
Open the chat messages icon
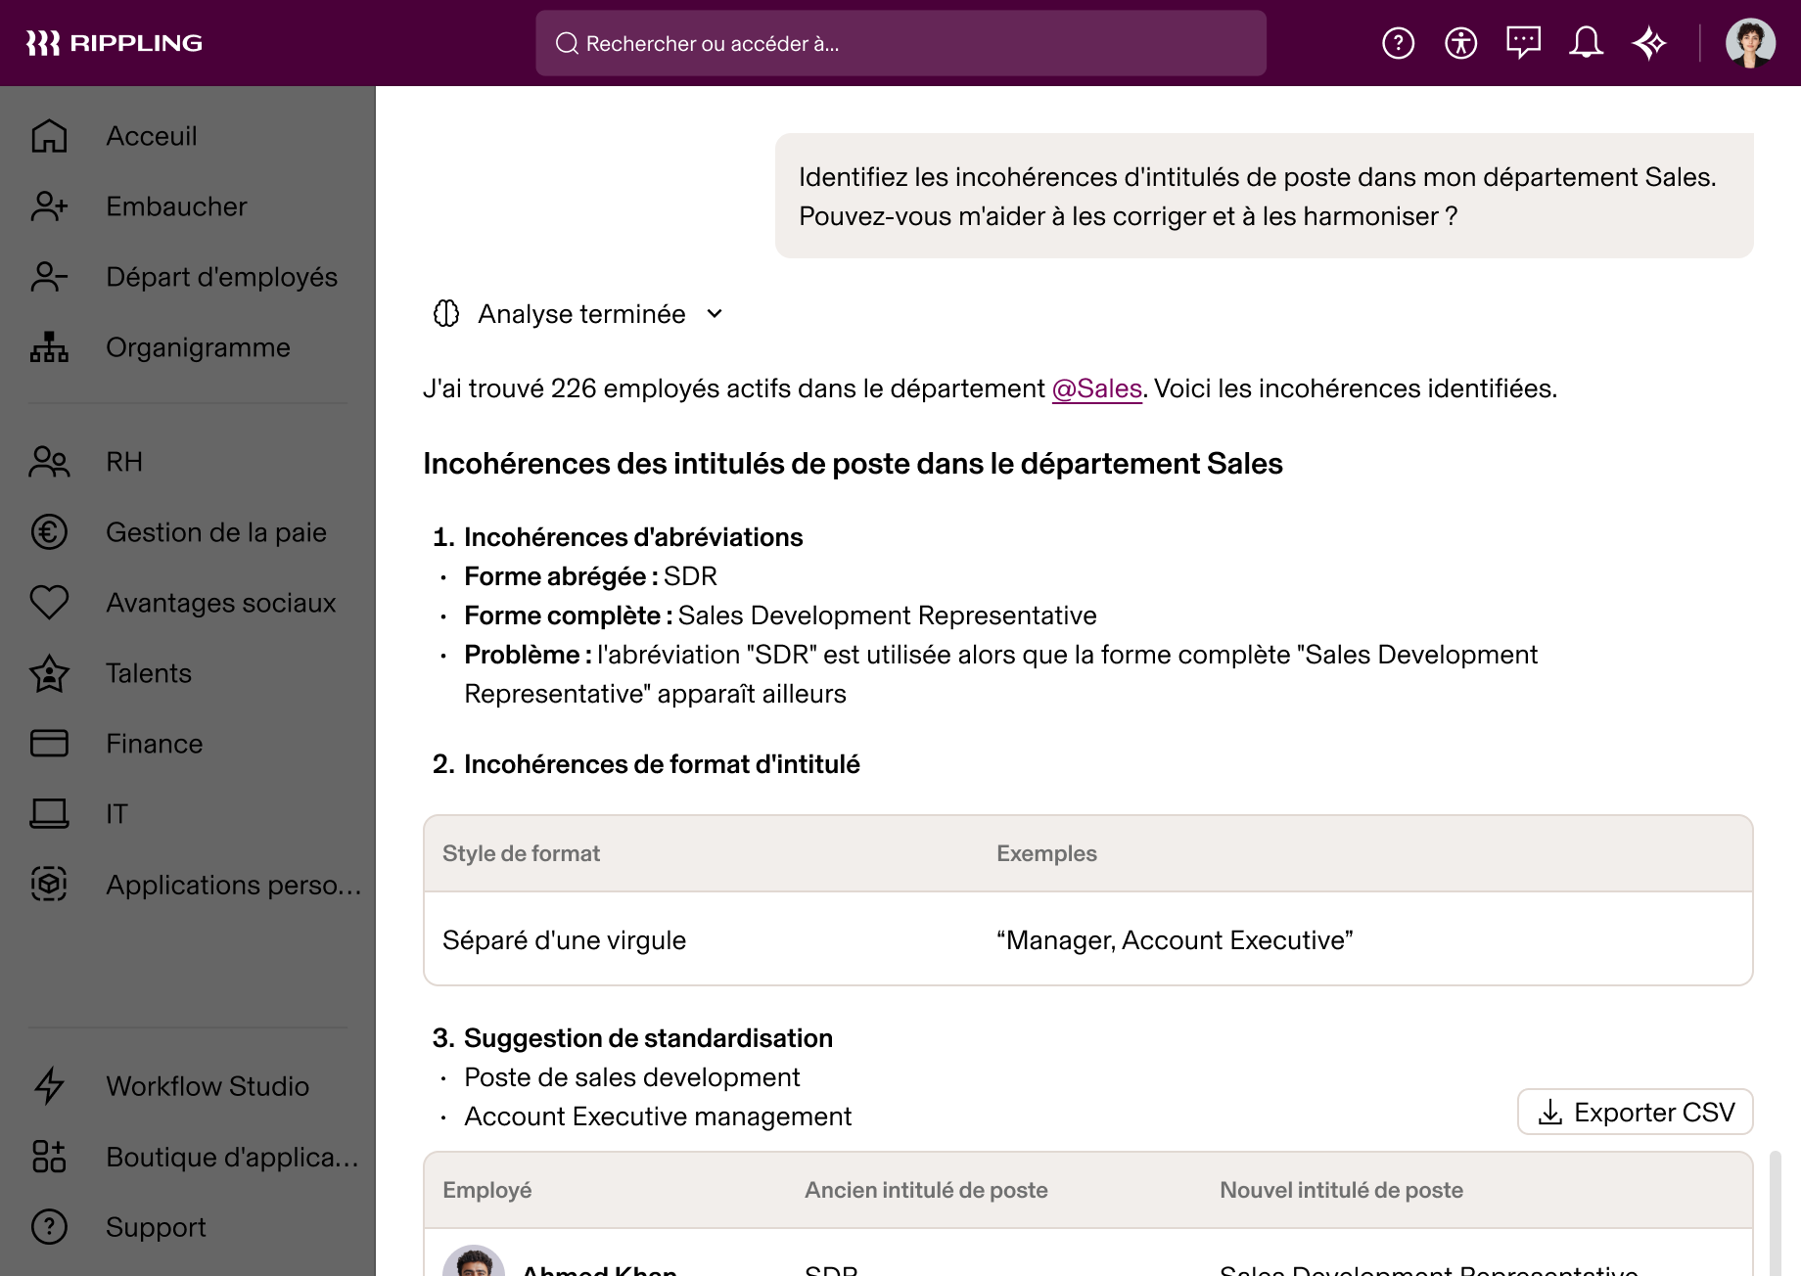[x=1523, y=42]
